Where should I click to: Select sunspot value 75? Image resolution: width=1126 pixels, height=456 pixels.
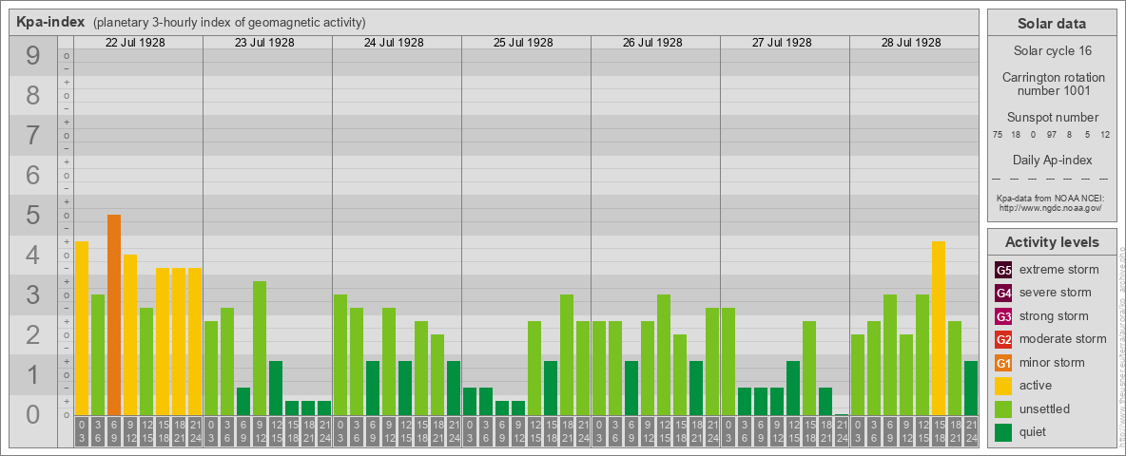point(997,135)
